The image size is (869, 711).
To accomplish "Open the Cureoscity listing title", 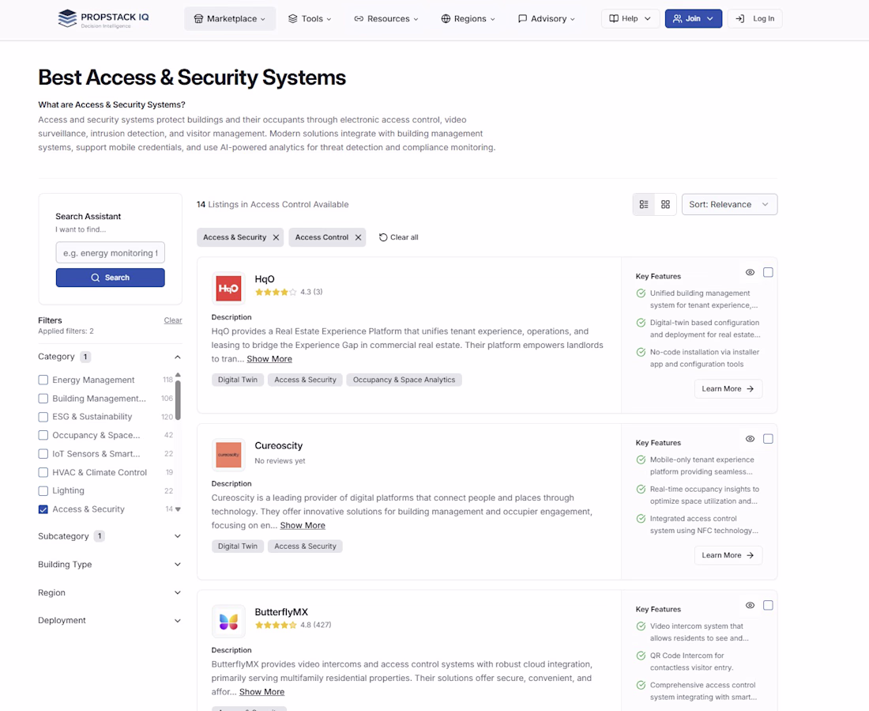I will pyautogui.click(x=279, y=446).
